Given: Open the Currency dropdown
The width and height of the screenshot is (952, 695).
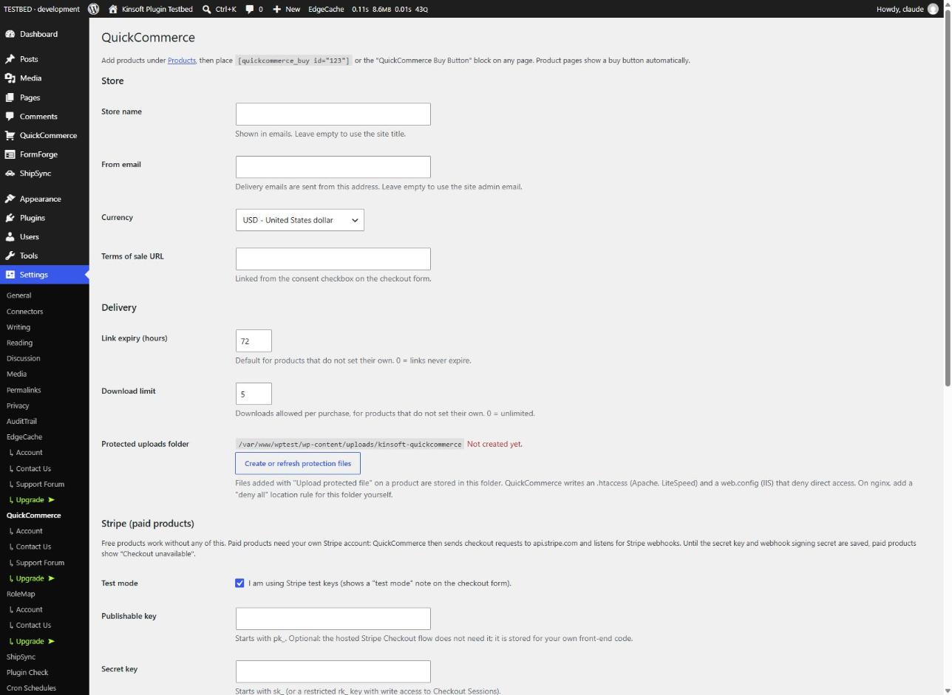Looking at the screenshot, I should tap(299, 220).
